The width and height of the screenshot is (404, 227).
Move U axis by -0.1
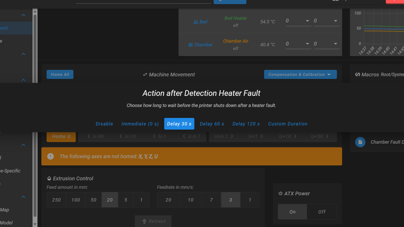pyautogui.click(x=191, y=136)
